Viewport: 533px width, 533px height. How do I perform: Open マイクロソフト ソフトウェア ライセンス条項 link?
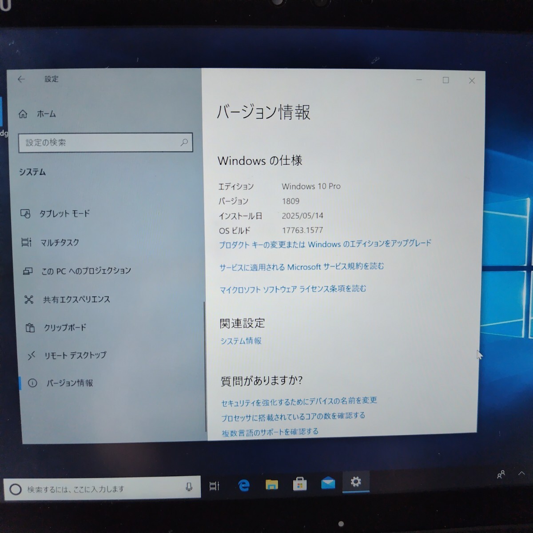coord(293,289)
